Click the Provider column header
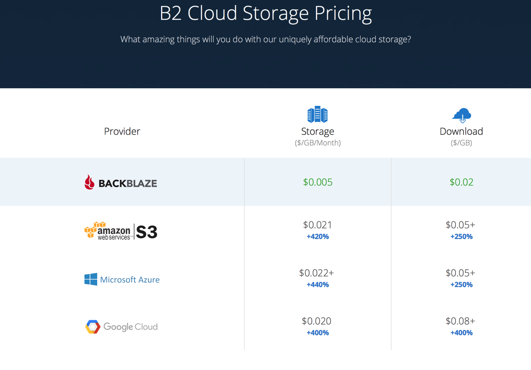Viewport: 531px width, 370px height. coord(122,131)
